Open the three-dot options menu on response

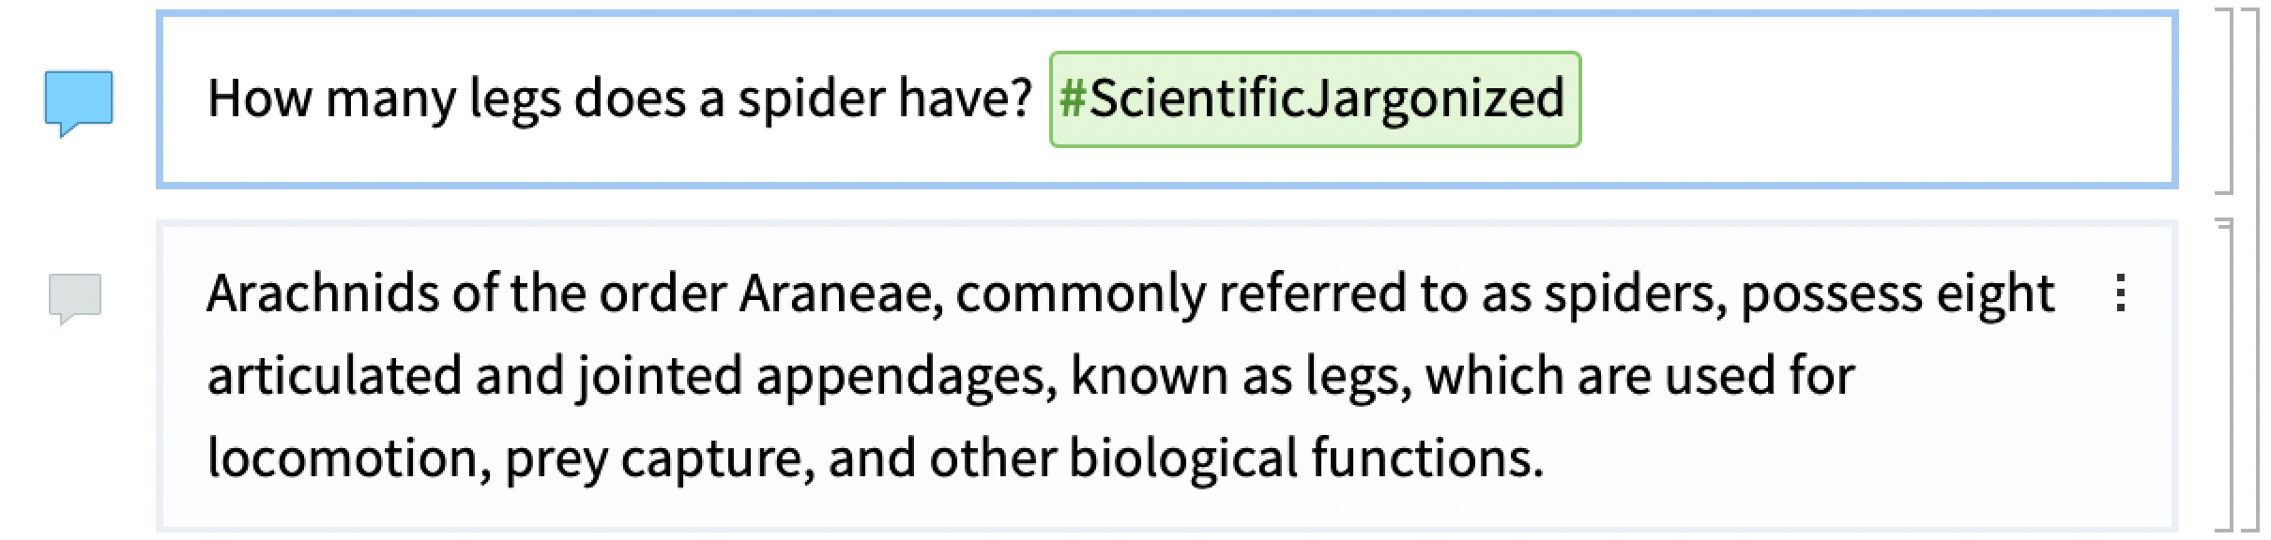pyautogui.click(x=2120, y=293)
